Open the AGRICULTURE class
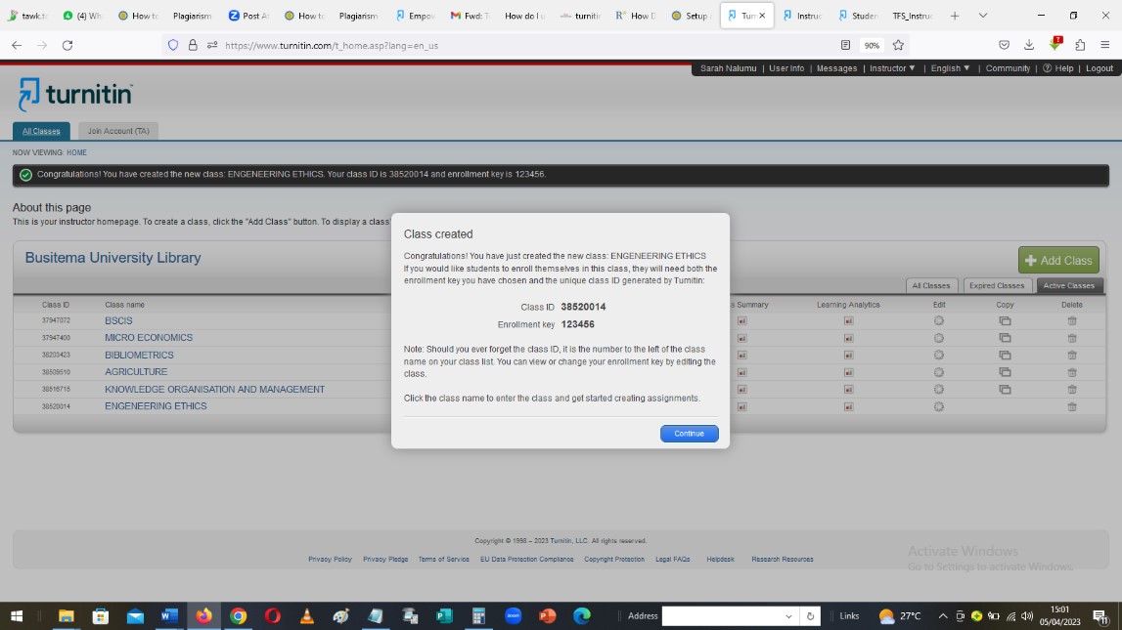The width and height of the screenshot is (1122, 630). (136, 372)
